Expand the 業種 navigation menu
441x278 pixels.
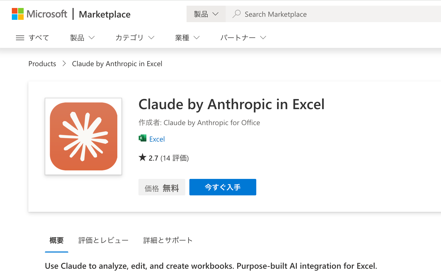click(x=187, y=38)
